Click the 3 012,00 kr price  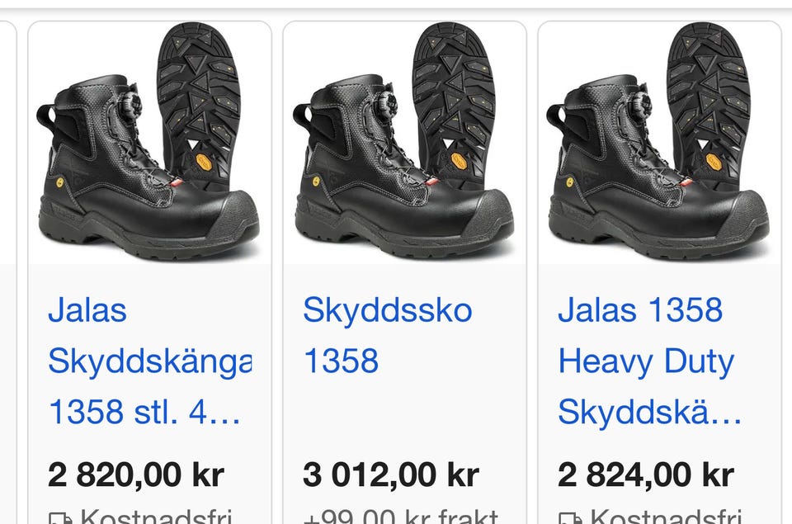pos(391,475)
